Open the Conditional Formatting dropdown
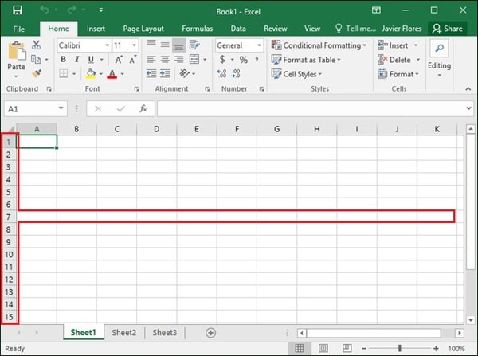 [x=319, y=45]
